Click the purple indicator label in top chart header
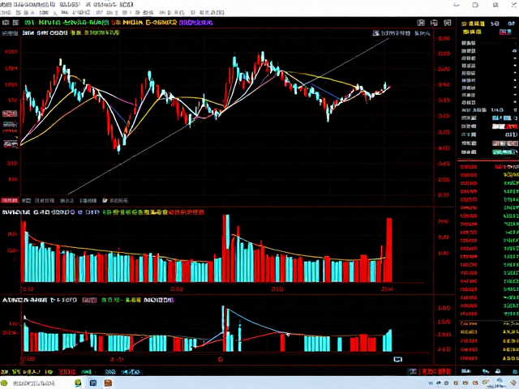519x389 pixels. (x=196, y=23)
